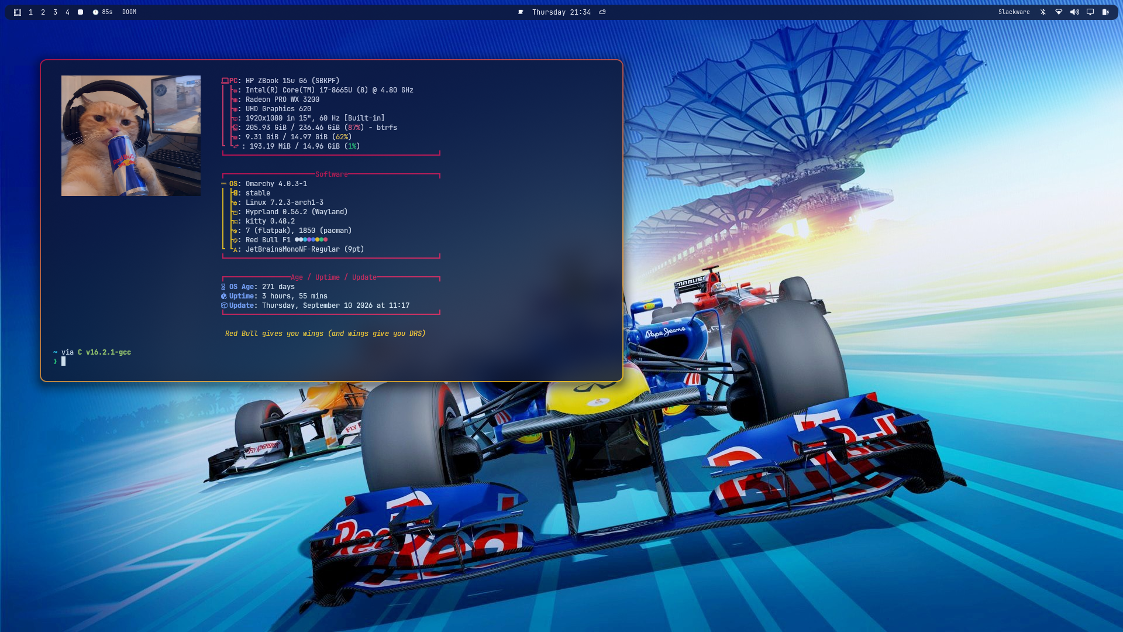This screenshot has height=632, width=1123.
Task: Click the icon before the OS label
Action: (224, 184)
